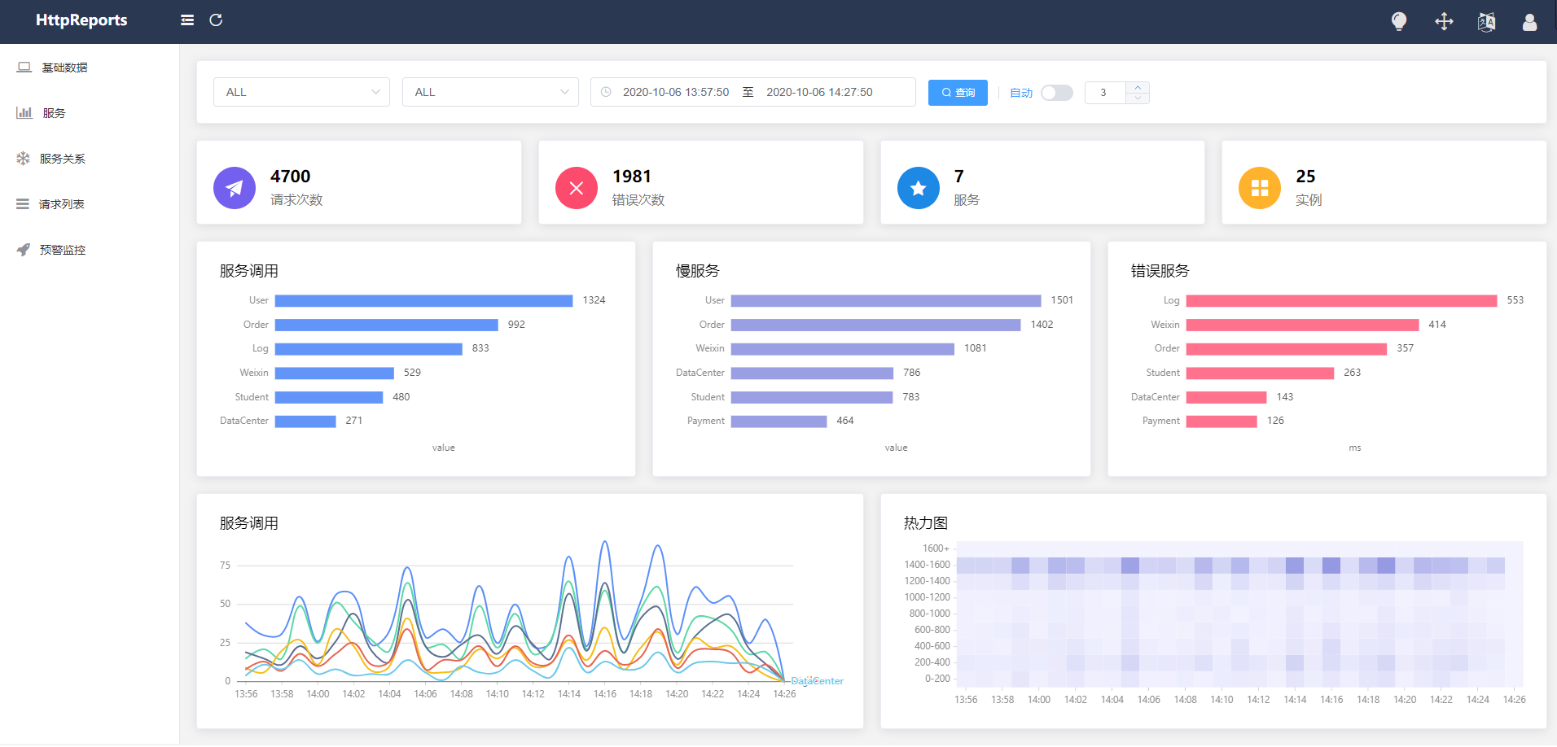Refresh the dashboard using the reload icon
This screenshot has height=747, width=1557.
point(216,20)
